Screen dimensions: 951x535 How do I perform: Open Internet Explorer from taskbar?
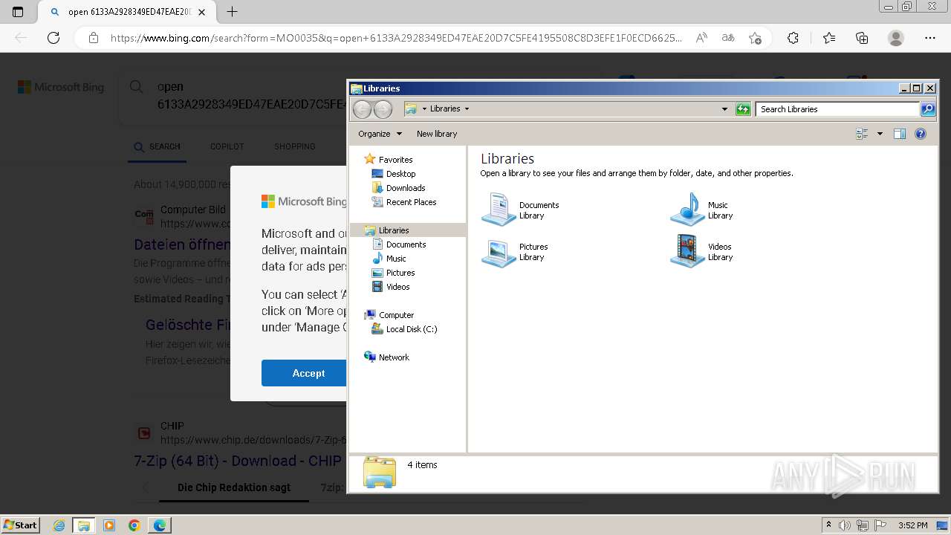click(59, 525)
